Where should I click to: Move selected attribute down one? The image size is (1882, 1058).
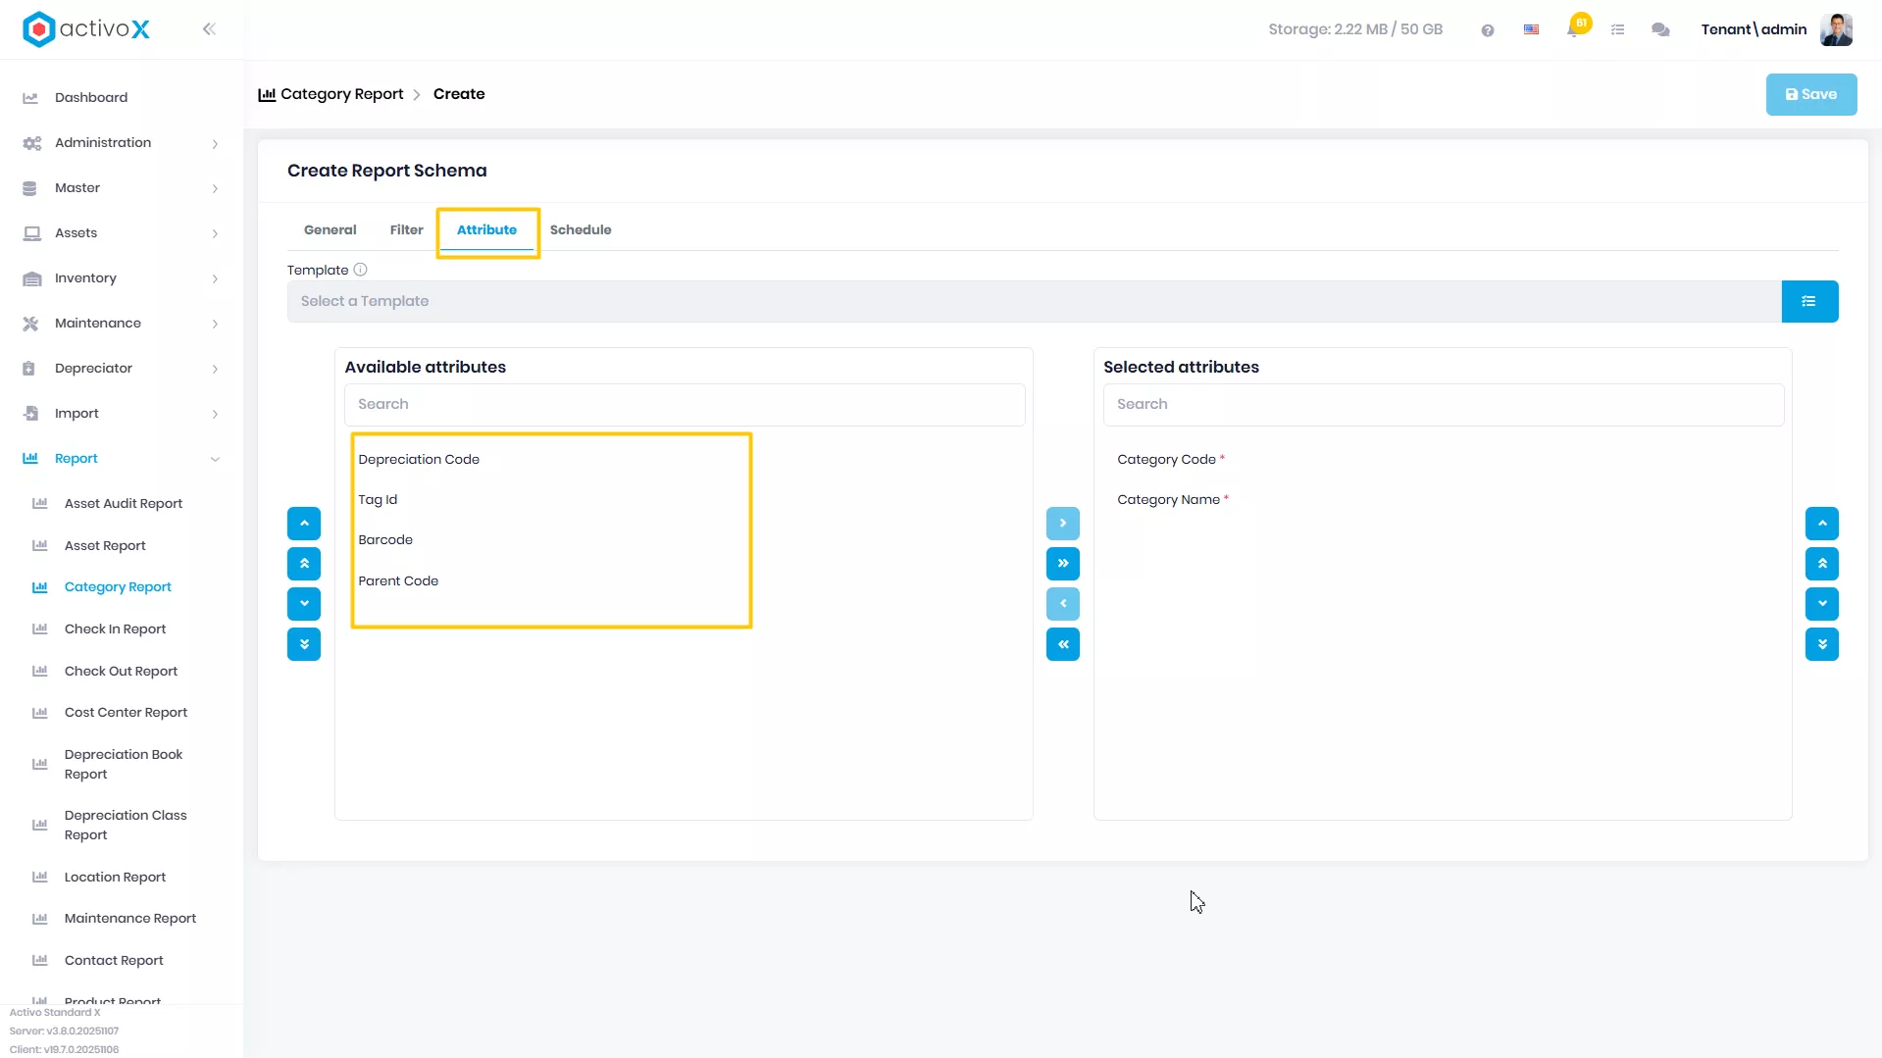point(1822,604)
